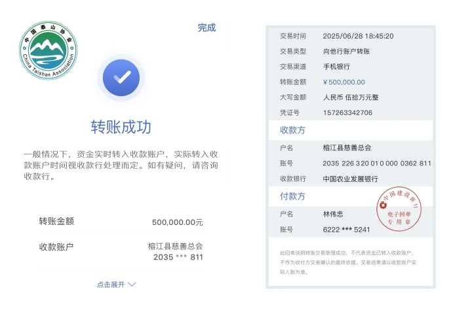
Task: Select the 付款方 section header
Action: [x=293, y=196]
